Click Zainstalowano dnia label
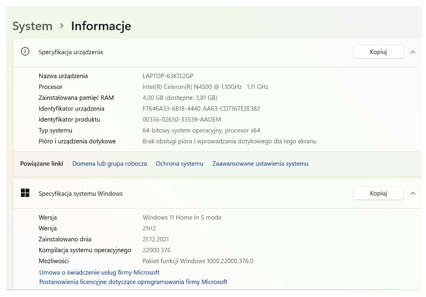The width and height of the screenshot is (426, 297). pos(65,239)
